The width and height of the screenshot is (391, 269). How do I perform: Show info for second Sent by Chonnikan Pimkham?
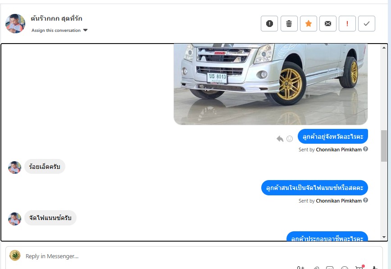(x=366, y=200)
